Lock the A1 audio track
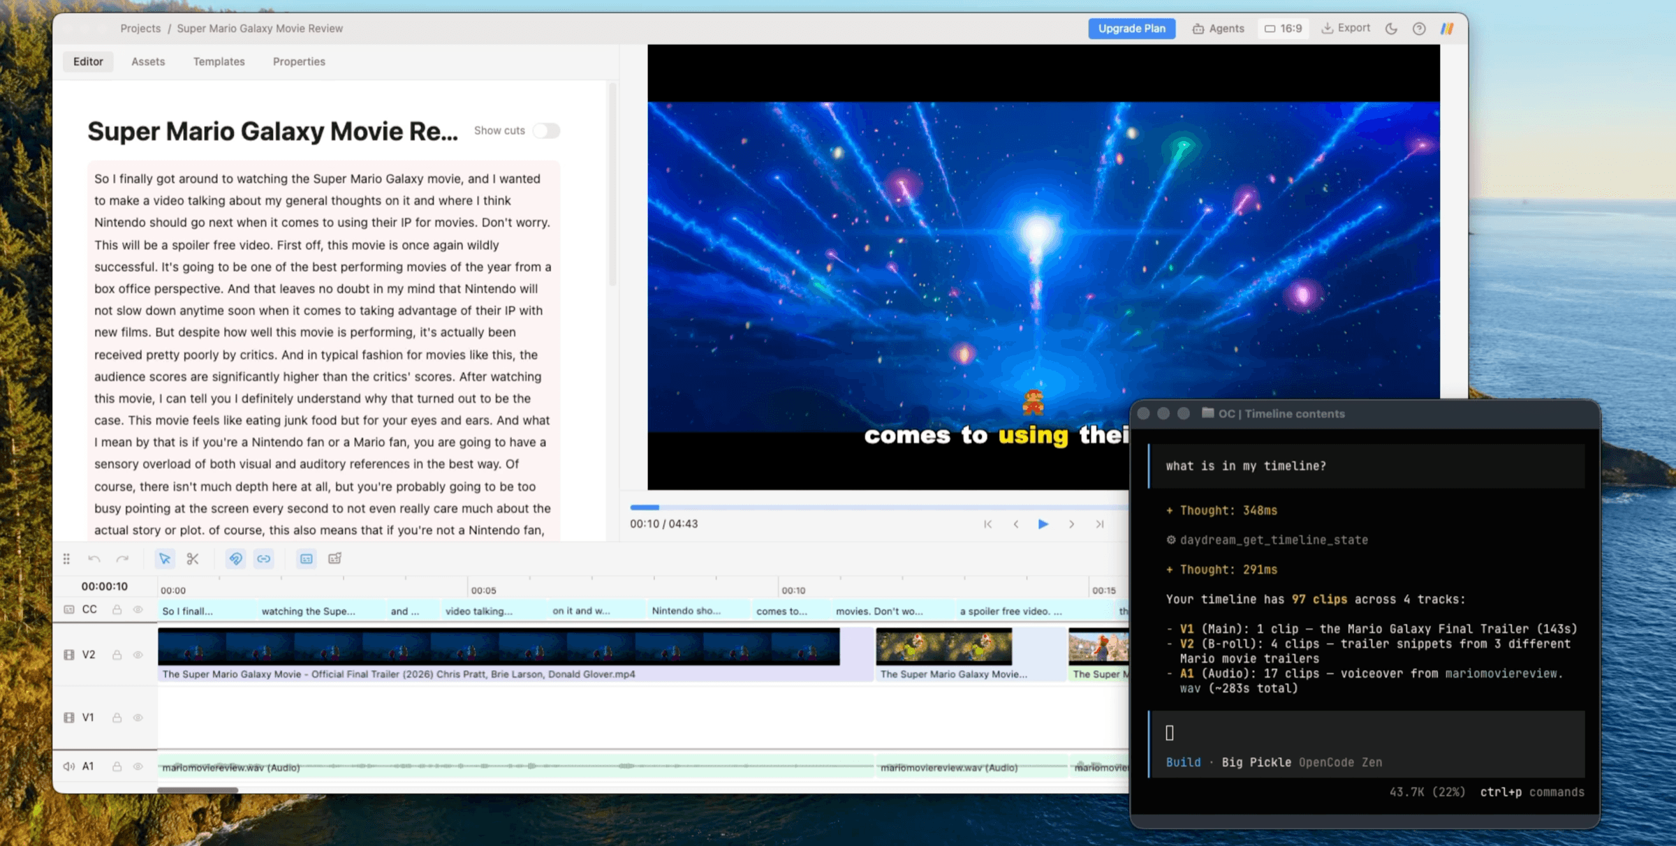This screenshot has height=846, width=1676. pyautogui.click(x=117, y=766)
